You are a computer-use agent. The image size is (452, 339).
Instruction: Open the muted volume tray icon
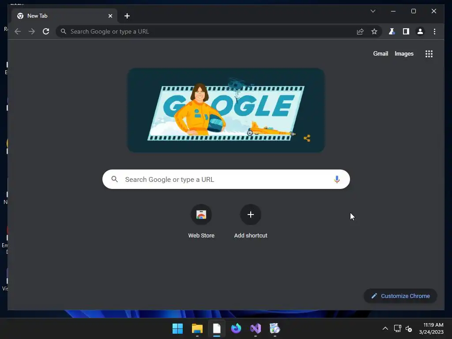[x=409, y=328]
